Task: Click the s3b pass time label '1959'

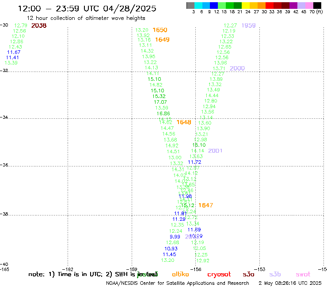Action: (x=249, y=26)
